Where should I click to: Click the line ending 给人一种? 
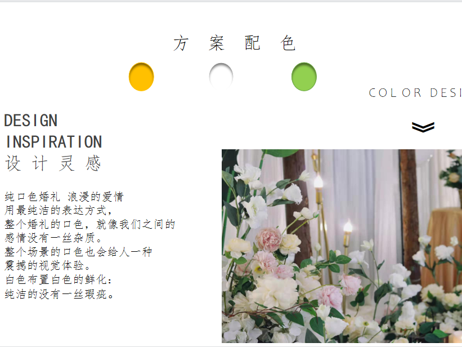pyautogui.click(x=78, y=252)
